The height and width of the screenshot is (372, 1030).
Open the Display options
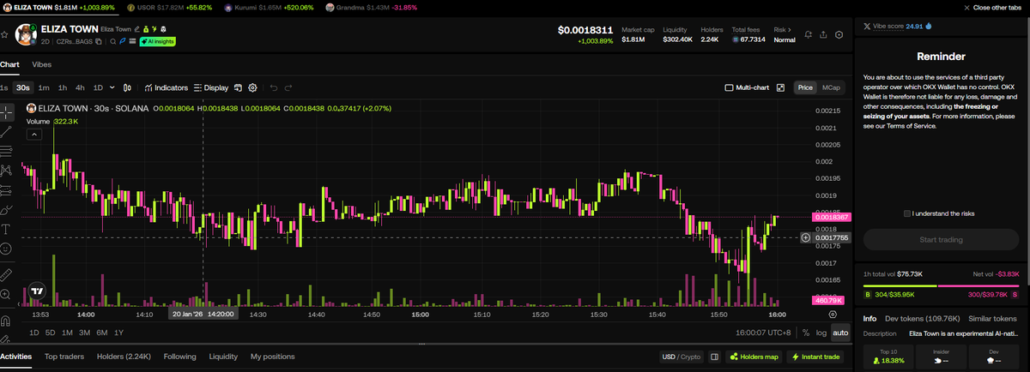pos(211,87)
